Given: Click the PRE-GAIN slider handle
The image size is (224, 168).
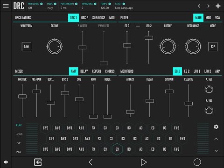Looking at the screenshot, I should [36, 91].
